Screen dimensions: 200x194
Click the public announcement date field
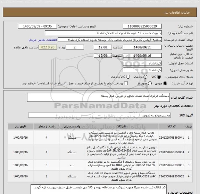tap(37, 26)
